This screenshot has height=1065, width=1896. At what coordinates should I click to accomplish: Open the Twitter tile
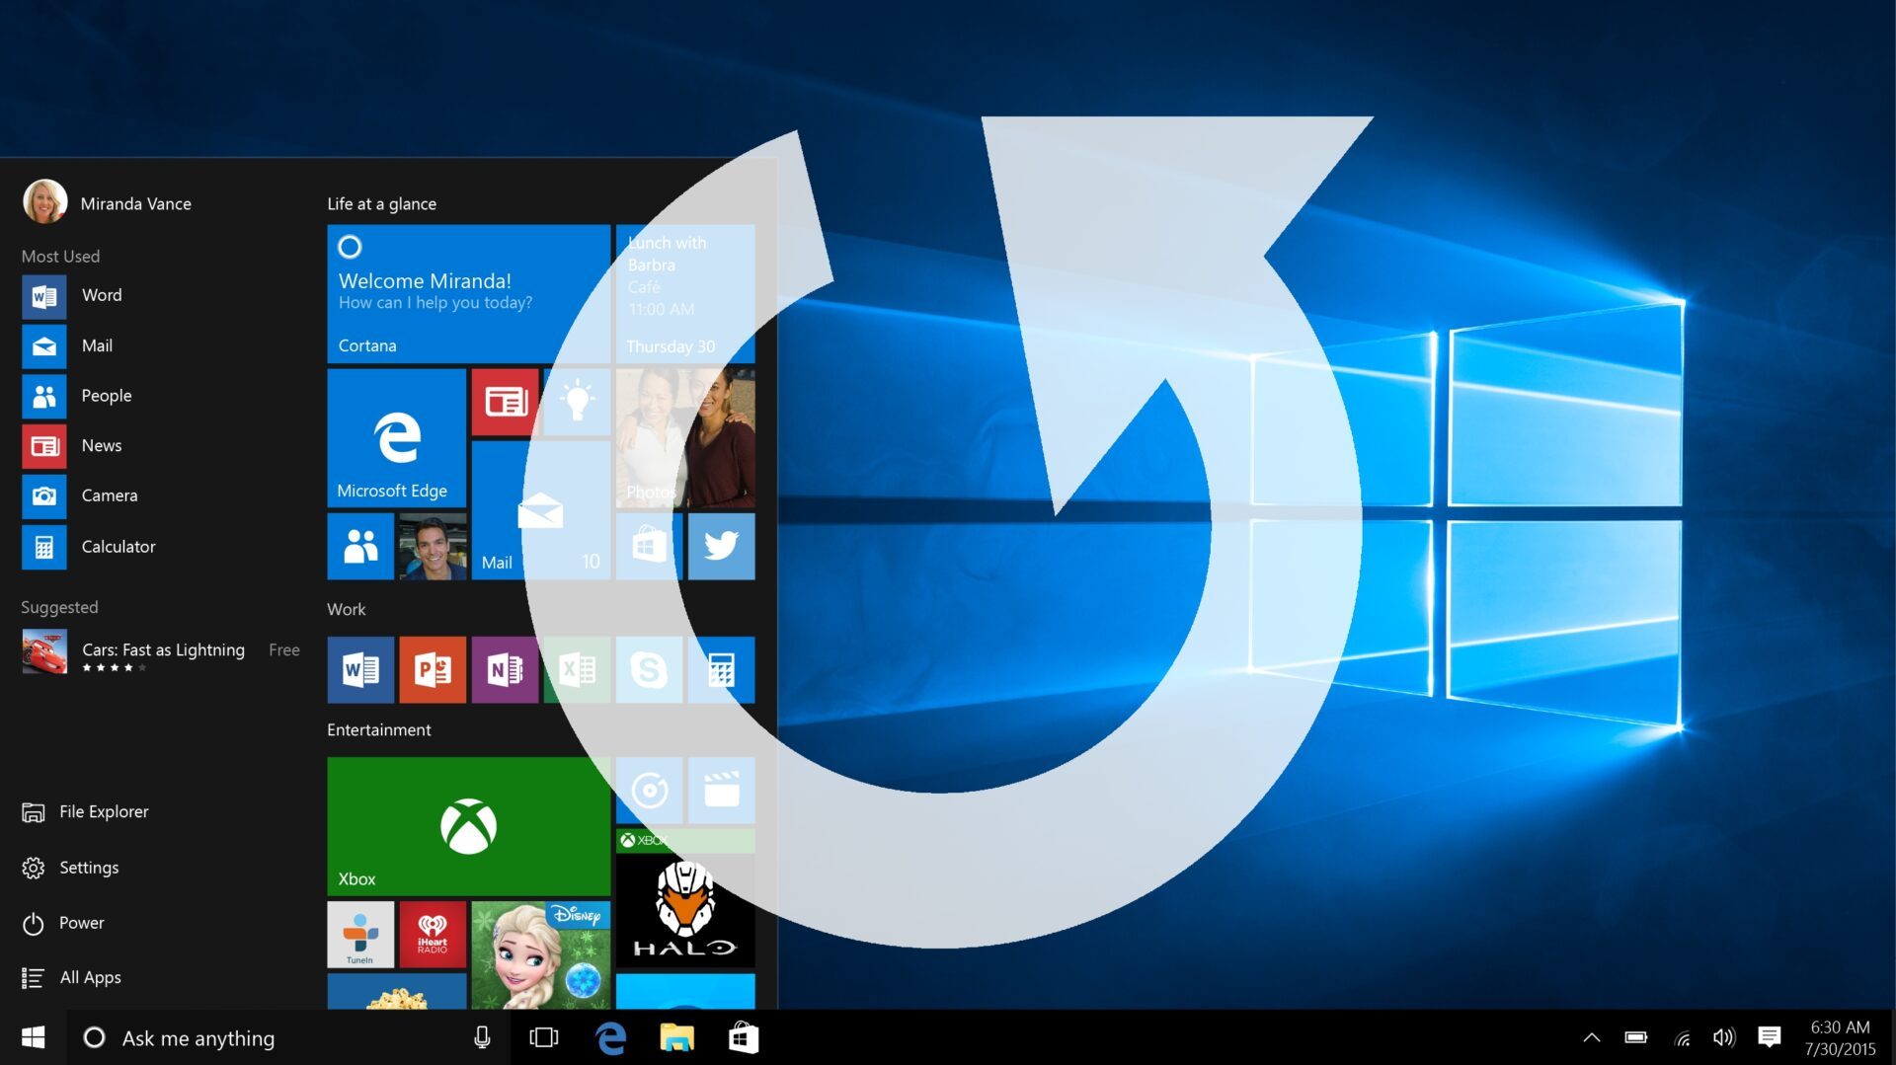(x=721, y=546)
